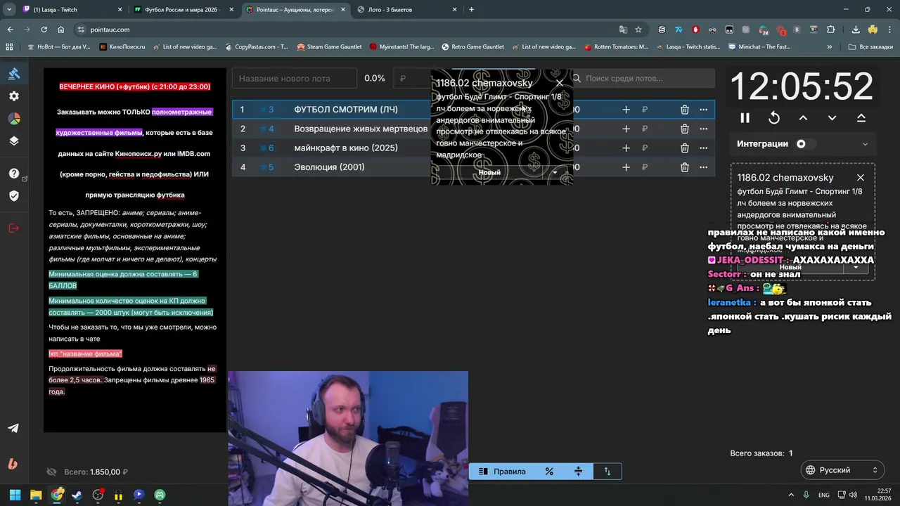This screenshot has height=506, width=900.
Task: Add amount to Эволюция (2001) lot
Action: [x=626, y=167]
